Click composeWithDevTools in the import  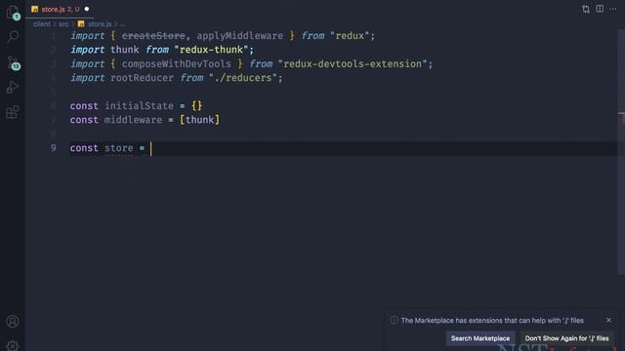coord(176,64)
